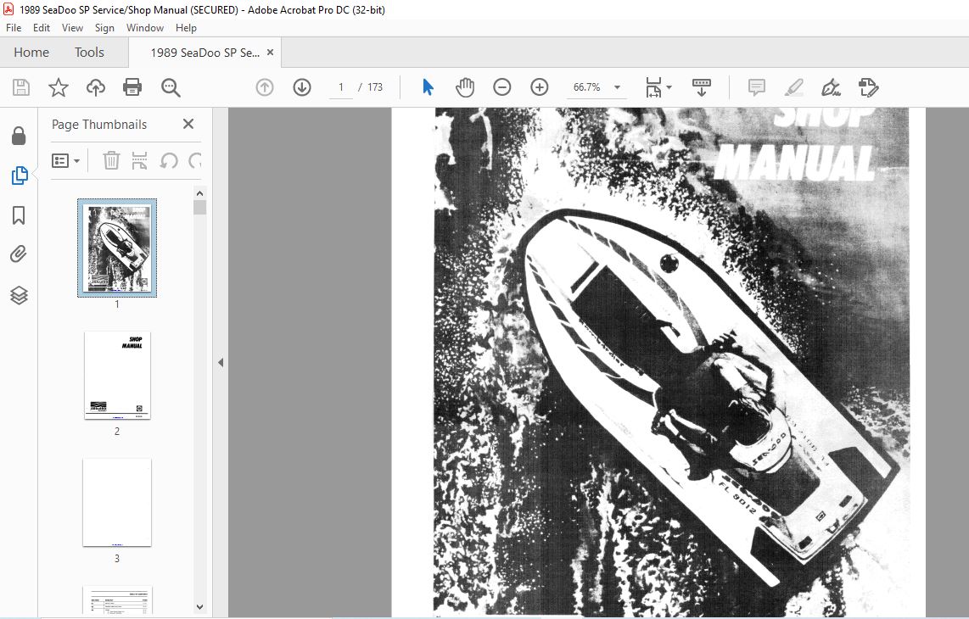Image resolution: width=969 pixels, height=619 pixels.
Task: Open the sign document pen icon
Action: [831, 87]
